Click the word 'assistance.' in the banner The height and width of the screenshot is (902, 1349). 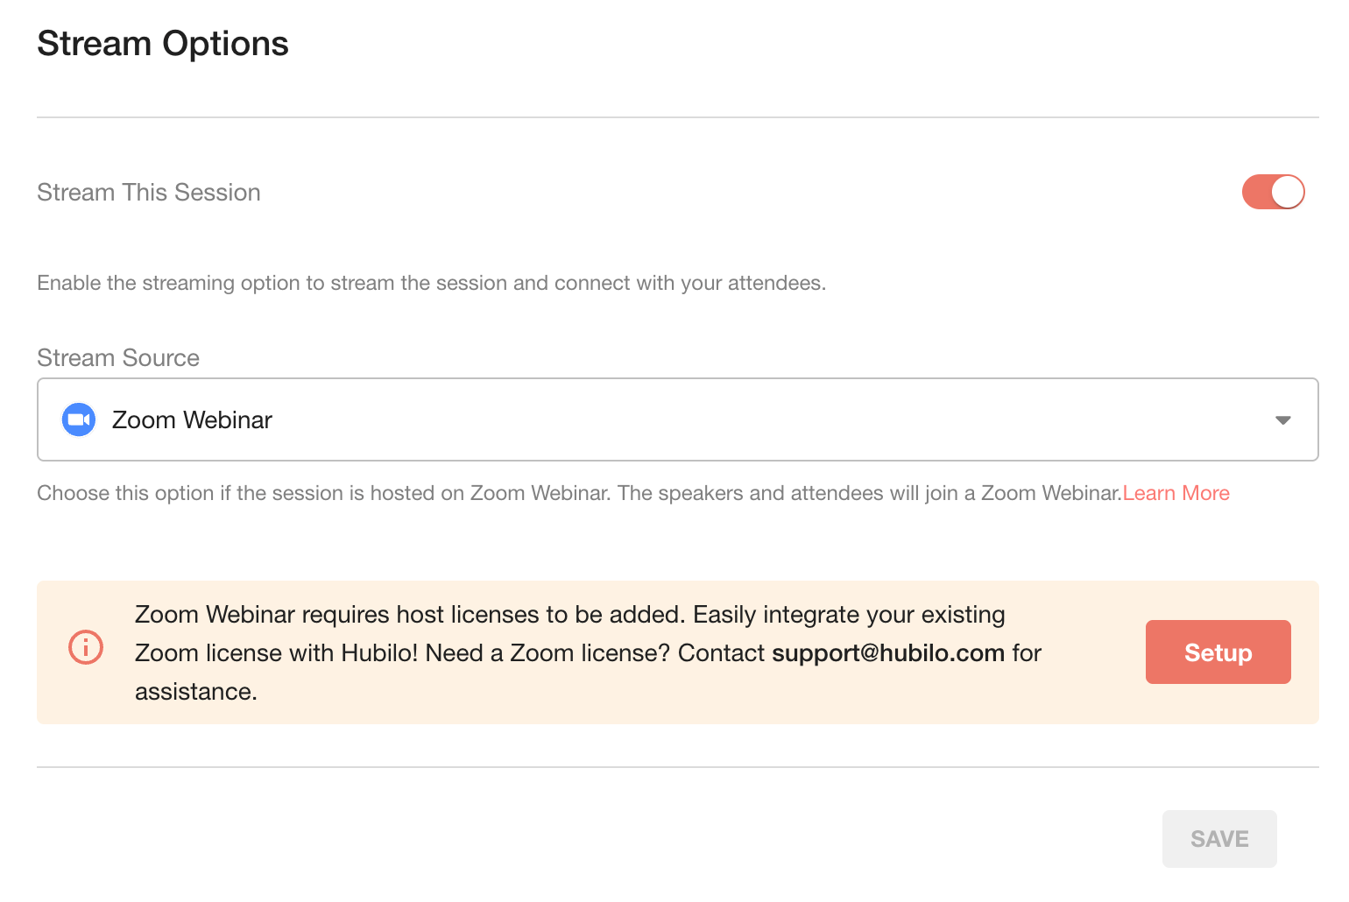tap(196, 692)
